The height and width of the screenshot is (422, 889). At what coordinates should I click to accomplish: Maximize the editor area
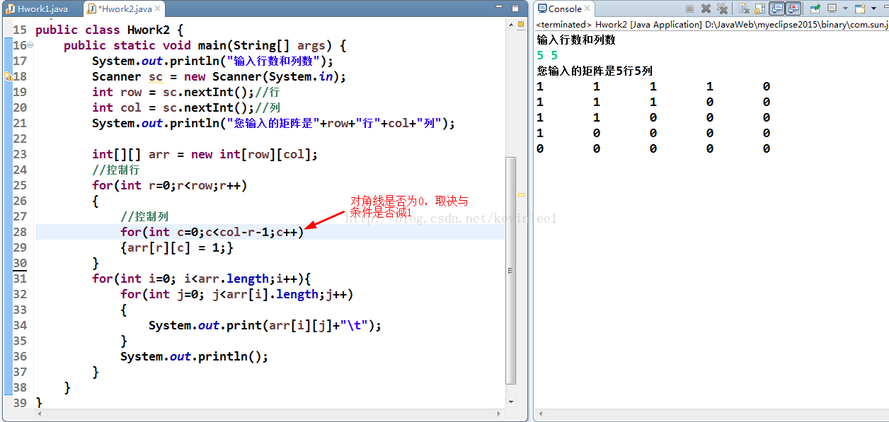coord(515,8)
